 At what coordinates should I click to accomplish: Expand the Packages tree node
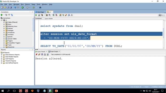(4, 30)
